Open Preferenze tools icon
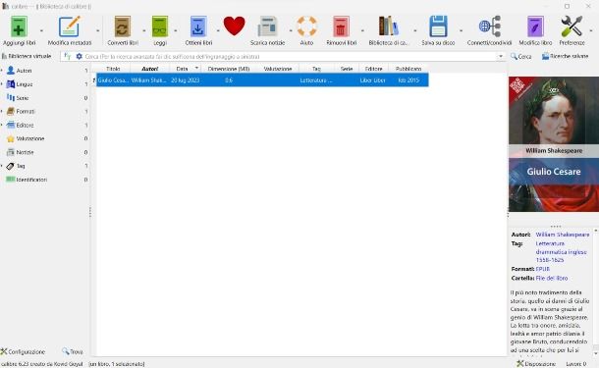This screenshot has width=599, height=368. coord(572,26)
